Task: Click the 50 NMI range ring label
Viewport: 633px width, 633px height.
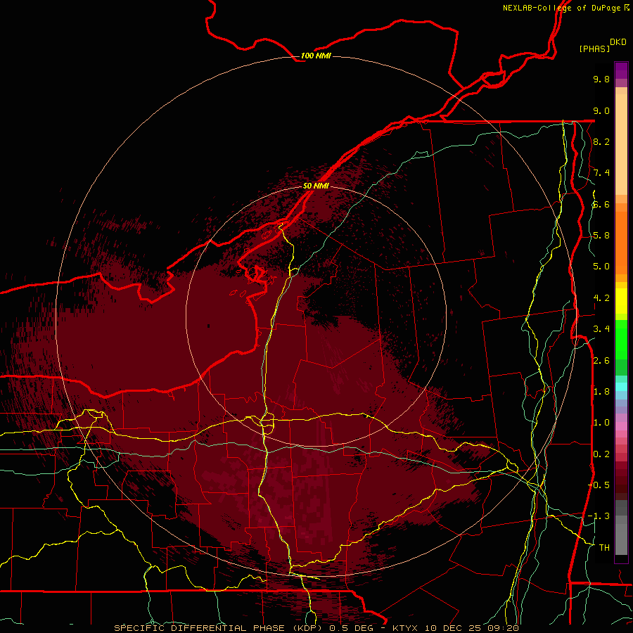Action: (x=316, y=186)
